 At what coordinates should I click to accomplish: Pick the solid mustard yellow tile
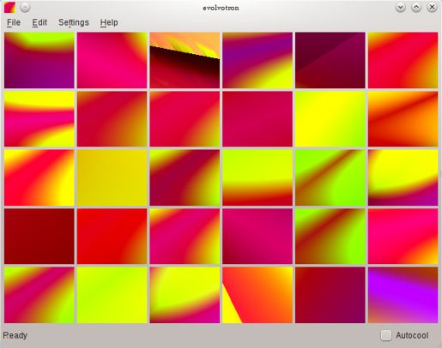(x=112, y=177)
